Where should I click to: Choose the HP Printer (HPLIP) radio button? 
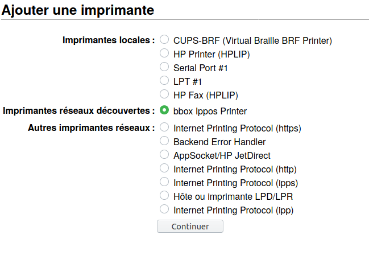[164, 54]
